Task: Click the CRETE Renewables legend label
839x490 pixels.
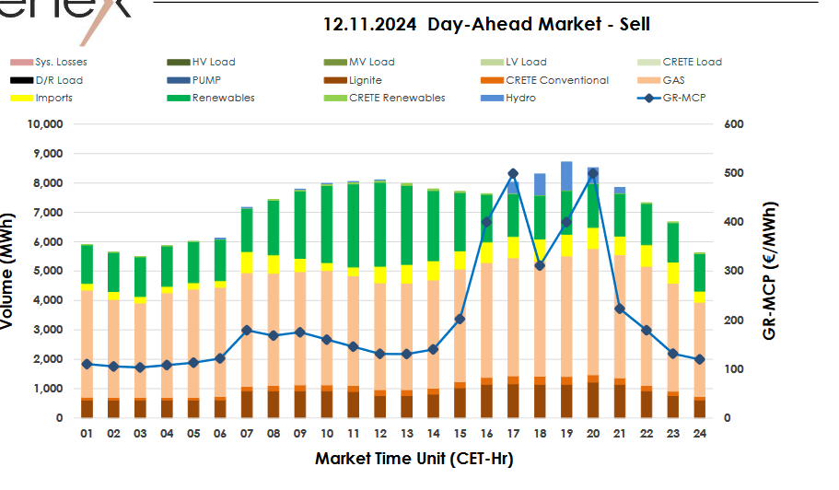Action: (x=397, y=98)
